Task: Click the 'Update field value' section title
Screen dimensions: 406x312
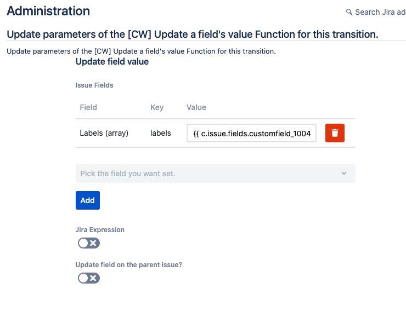Action: tap(112, 62)
